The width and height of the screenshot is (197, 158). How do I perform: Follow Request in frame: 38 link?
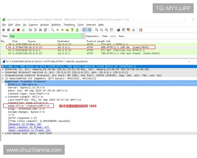click(x=25, y=124)
